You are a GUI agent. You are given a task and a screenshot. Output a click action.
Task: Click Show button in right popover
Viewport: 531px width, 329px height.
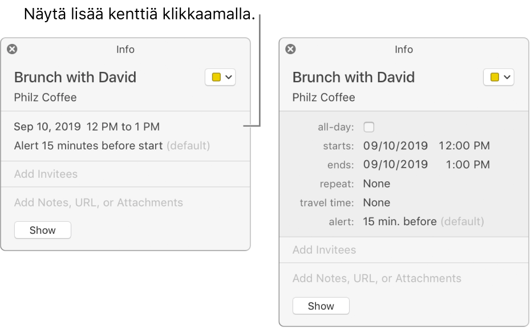(x=321, y=306)
